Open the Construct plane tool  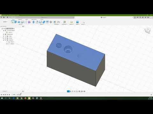click(x=64, y=22)
